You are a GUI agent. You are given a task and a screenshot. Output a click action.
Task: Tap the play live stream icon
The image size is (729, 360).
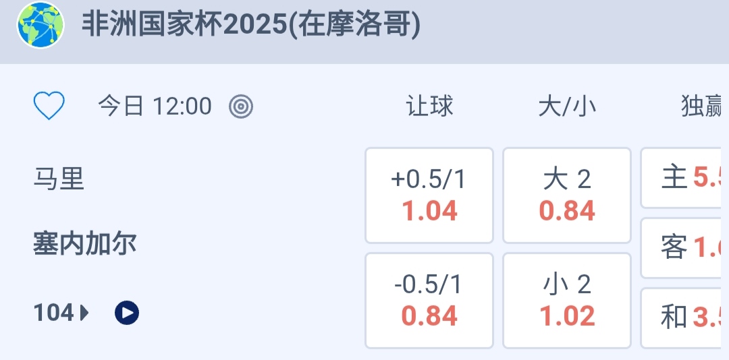(x=127, y=313)
